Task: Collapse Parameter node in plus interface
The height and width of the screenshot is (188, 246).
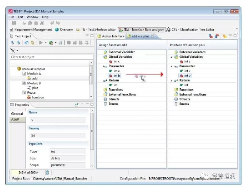Action: (171, 66)
